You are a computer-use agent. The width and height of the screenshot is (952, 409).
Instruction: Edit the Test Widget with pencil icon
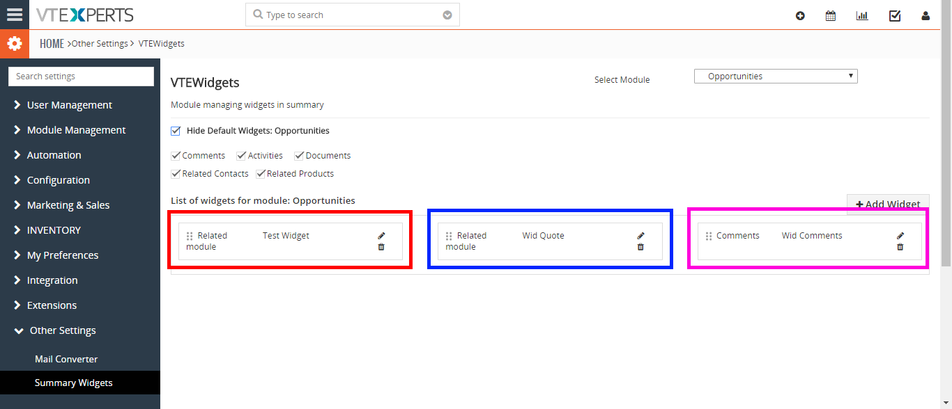pos(381,236)
